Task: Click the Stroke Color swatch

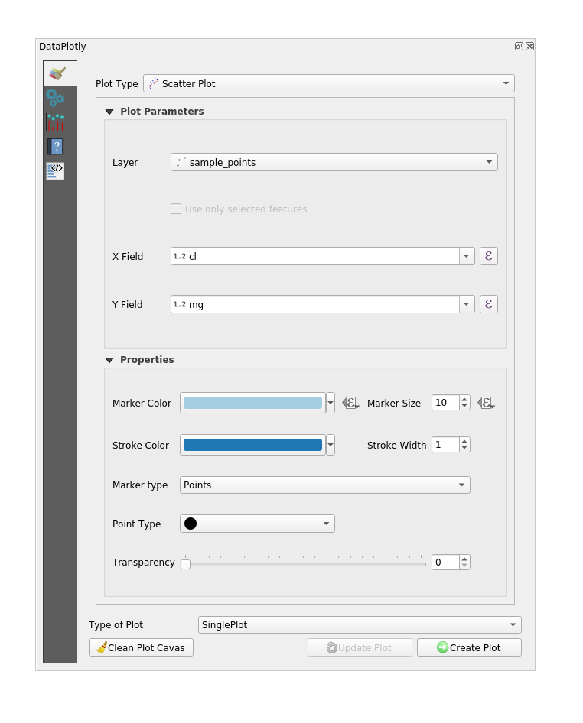Action: [252, 445]
